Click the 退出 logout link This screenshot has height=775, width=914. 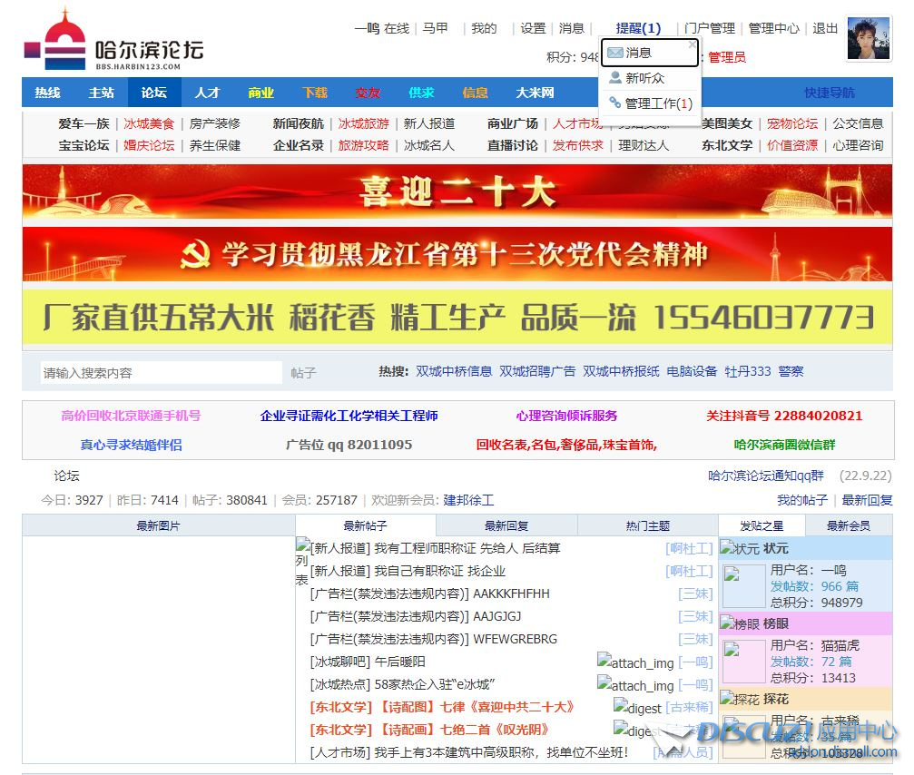(825, 28)
